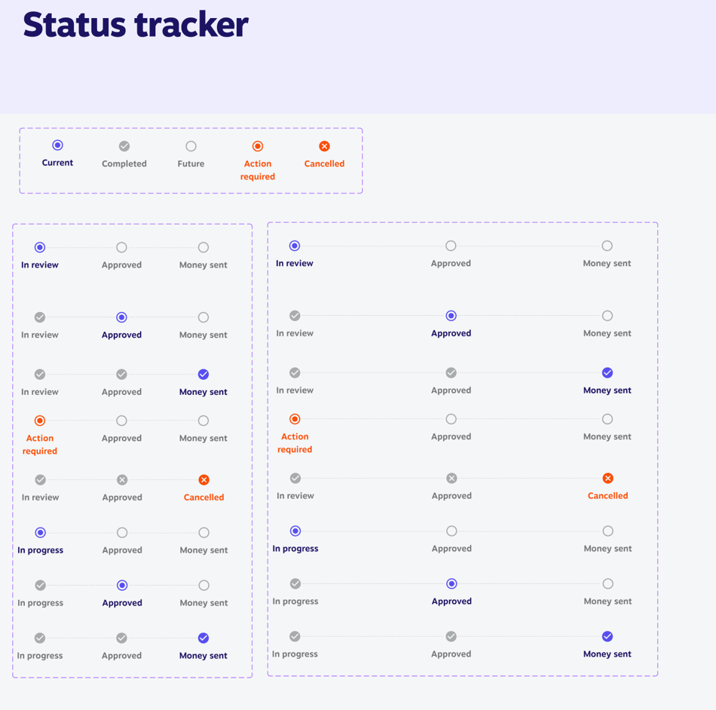Click the legend's 'Action required' label
Image resolution: width=716 pixels, height=710 pixels.
(x=258, y=170)
